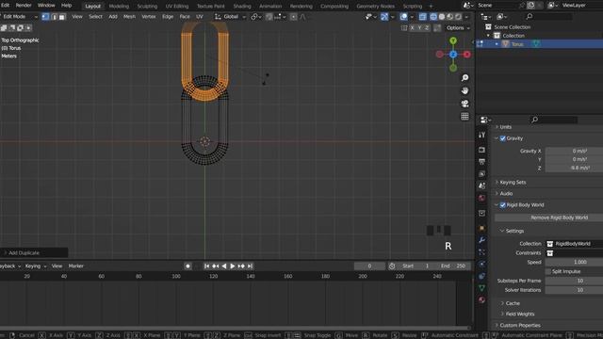
Task: Jump to the end frame
Action: 250,266
